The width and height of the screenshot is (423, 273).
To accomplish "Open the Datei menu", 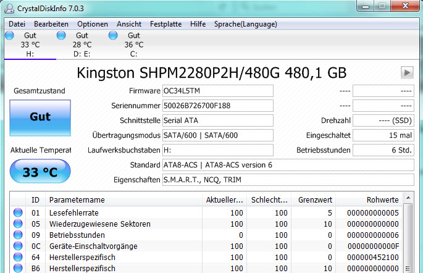I will (x=17, y=24).
